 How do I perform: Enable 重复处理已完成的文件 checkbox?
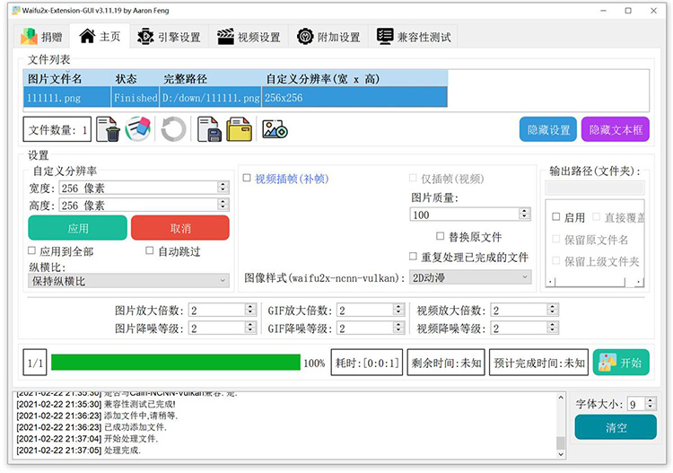click(414, 257)
